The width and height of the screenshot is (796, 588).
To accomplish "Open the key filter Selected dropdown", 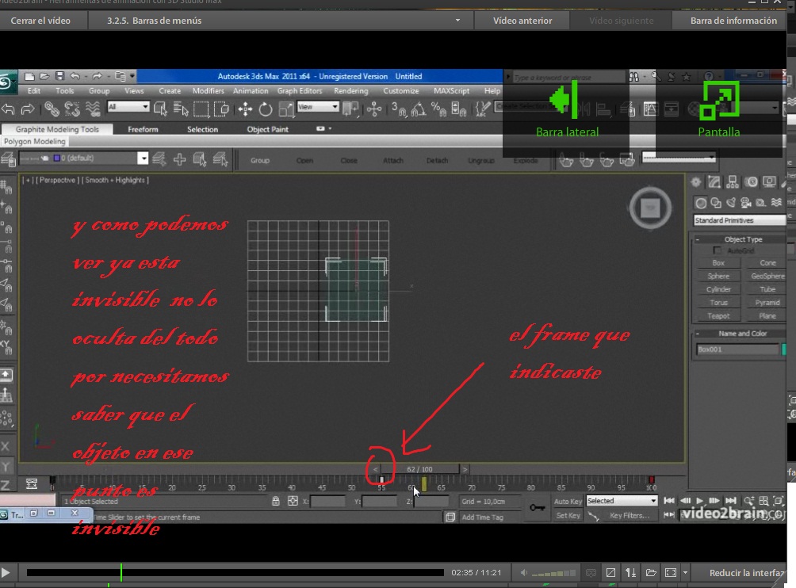I will (622, 501).
